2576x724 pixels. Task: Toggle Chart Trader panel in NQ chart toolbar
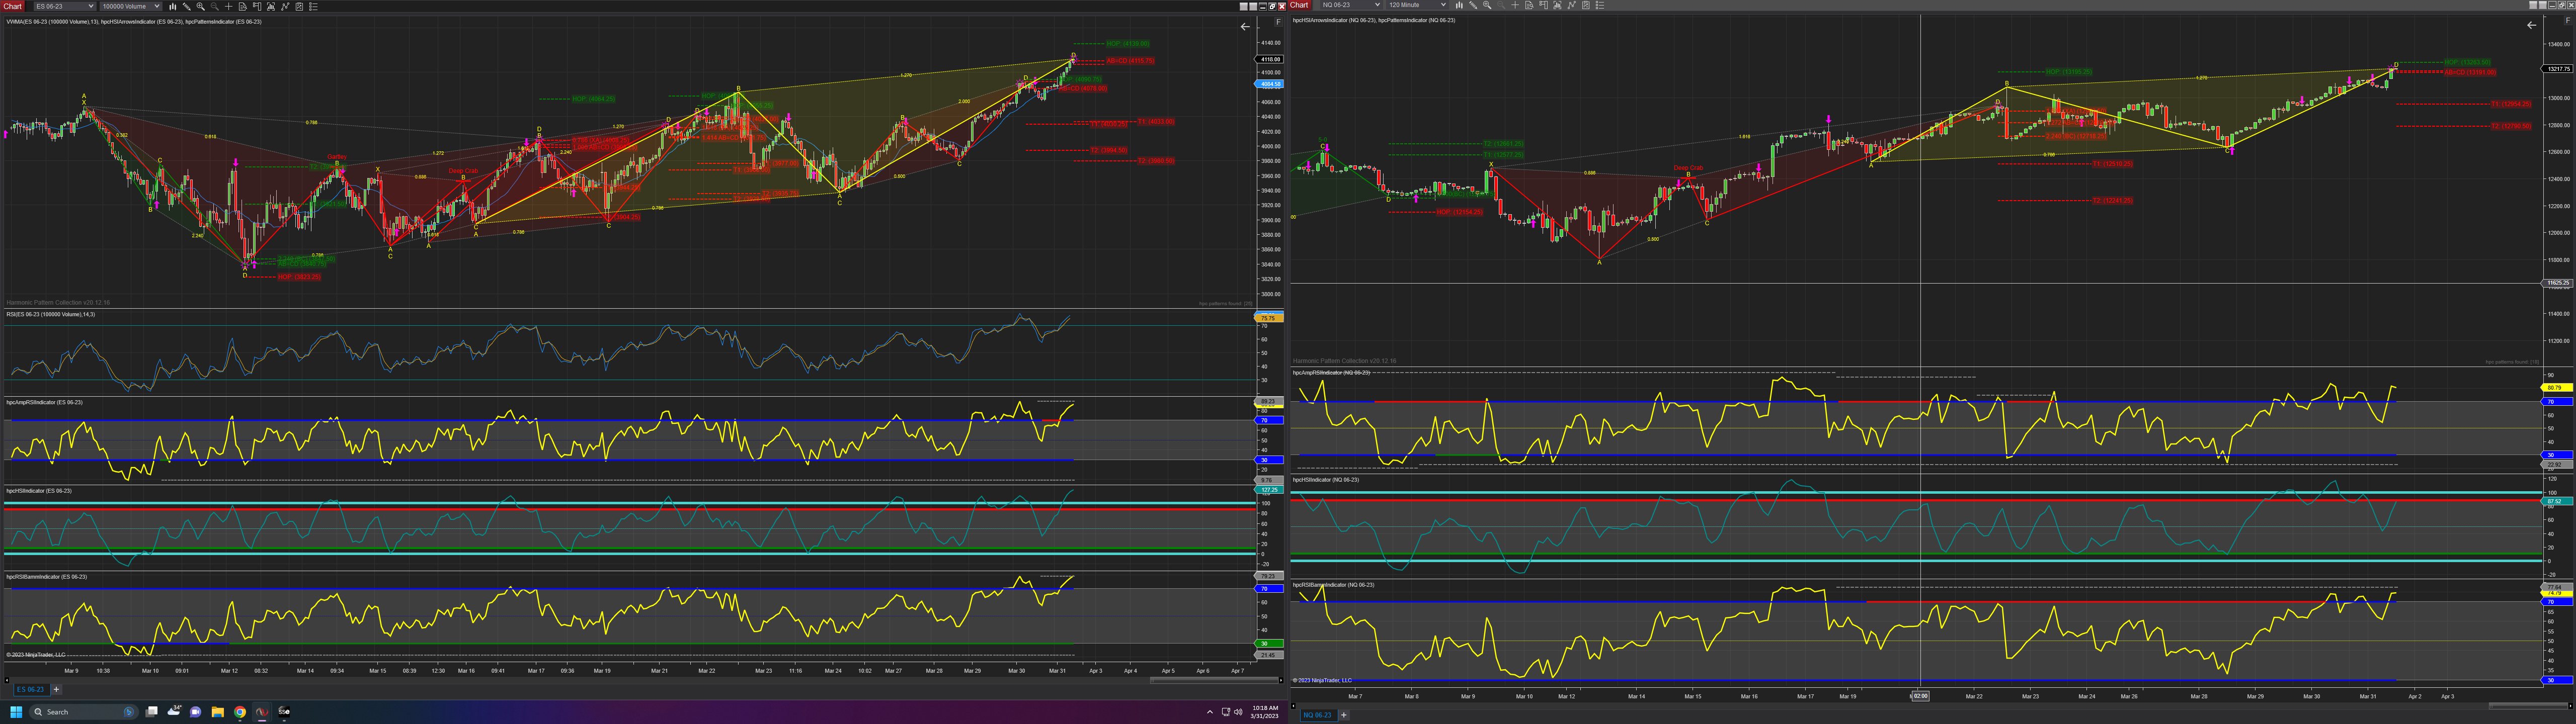[1543, 5]
